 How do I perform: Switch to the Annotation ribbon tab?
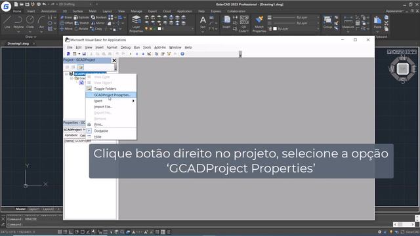click(49, 11)
